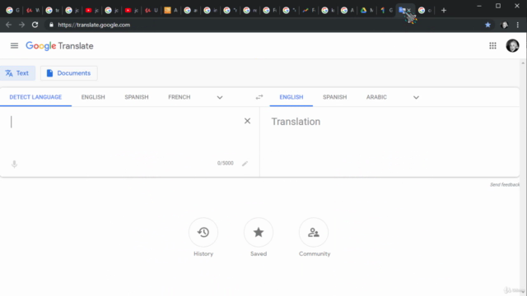Click the Google Translate logo
Screen dimensions: 527x296
[x=59, y=46]
